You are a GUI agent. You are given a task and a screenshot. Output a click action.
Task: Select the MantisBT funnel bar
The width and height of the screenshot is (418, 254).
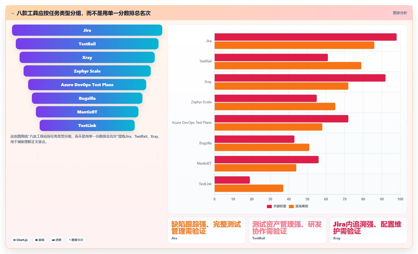click(x=87, y=112)
